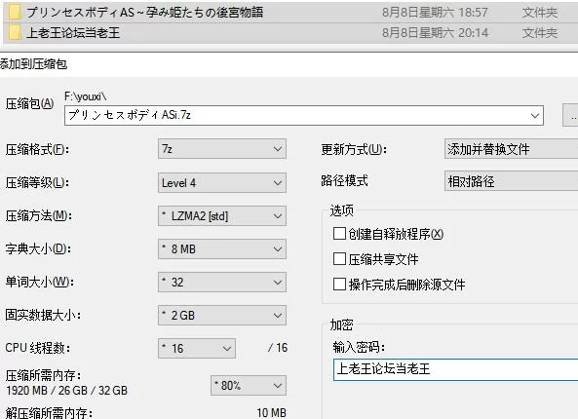Click the 文件夹 type cell of 上老王论坛当老王
This screenshot has height=419, width=578.
tap(540, 33)
